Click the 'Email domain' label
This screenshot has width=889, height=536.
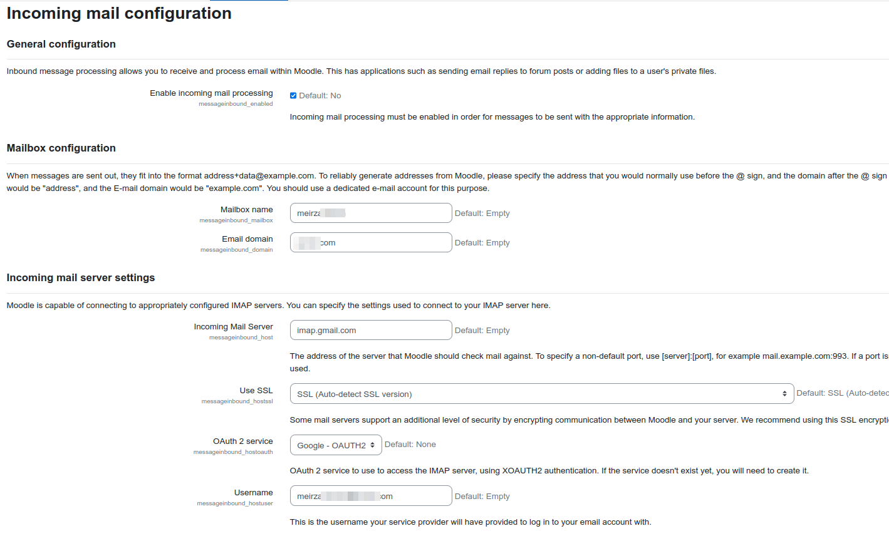pyautogui.click(x=247, y=239)
